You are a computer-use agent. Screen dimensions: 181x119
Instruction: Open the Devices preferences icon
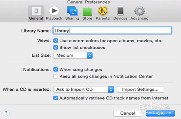point(120,11)
